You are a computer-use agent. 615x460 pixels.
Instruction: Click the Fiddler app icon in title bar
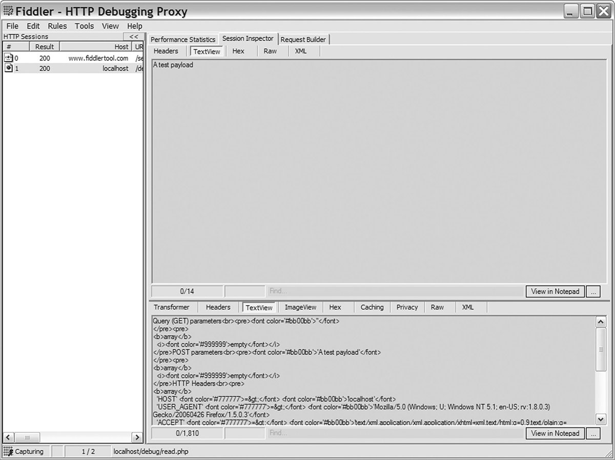(8, 11)
